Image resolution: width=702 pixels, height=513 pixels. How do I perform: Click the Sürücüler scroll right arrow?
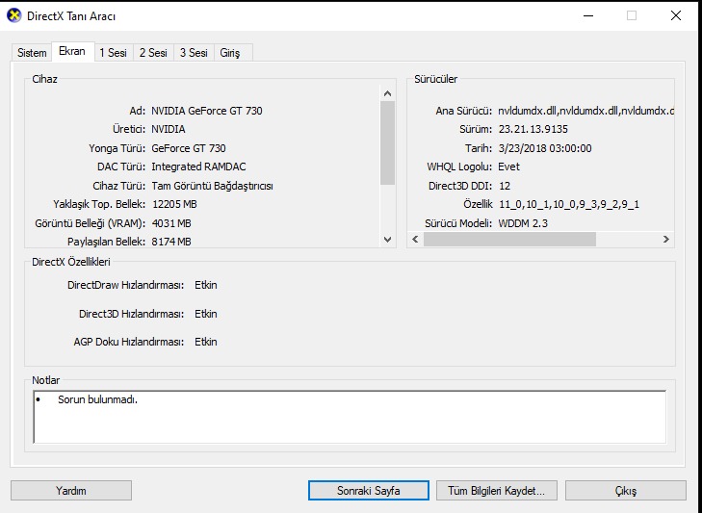666,239
